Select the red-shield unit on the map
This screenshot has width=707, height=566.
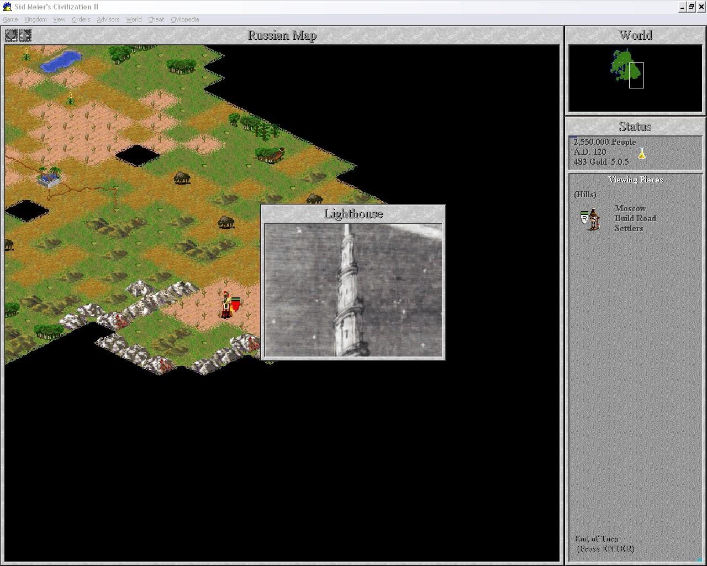pyautogui.click(x=229, y=306)
